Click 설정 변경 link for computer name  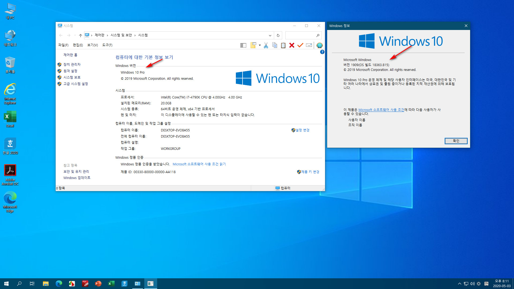tap(303, 130)
